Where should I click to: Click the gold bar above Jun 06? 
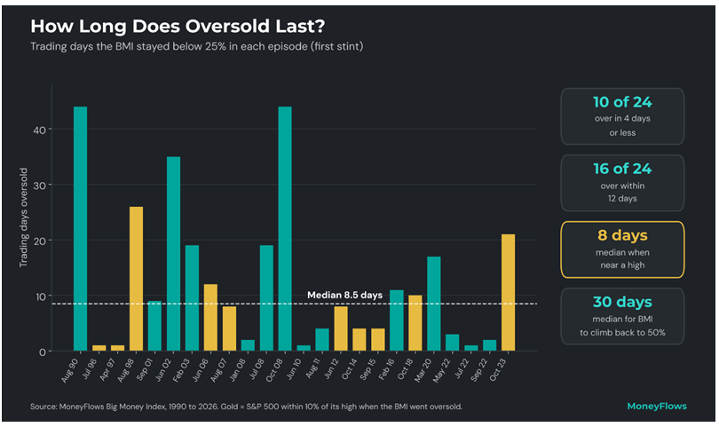coord(210,318)
